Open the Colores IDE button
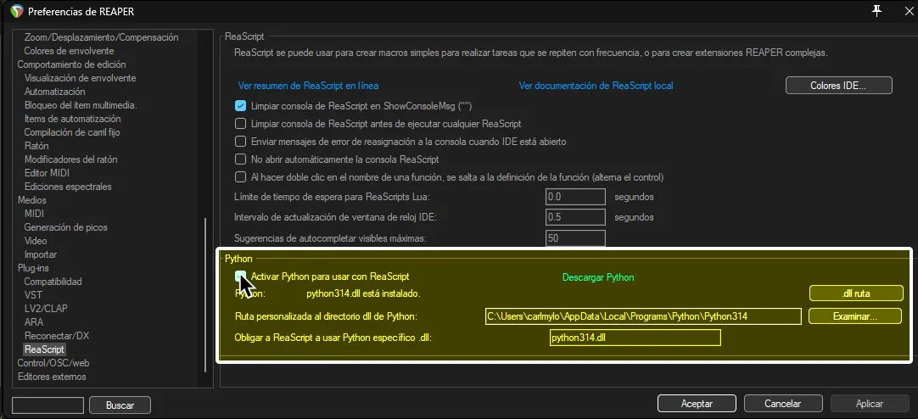The width and height of the screenshot is (918, 419). pyautogui.click(x=838, y=86)
